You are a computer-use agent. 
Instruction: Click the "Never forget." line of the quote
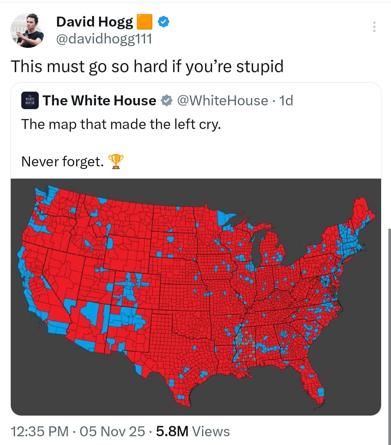62,162
